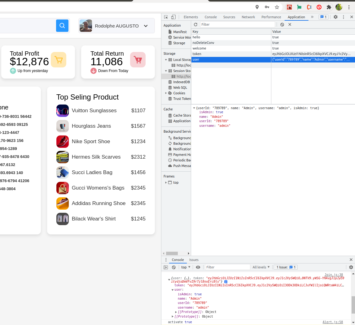Expand the Cookies tree node
The width and height of the screenshot is (355, 325).
pos(166,93)
